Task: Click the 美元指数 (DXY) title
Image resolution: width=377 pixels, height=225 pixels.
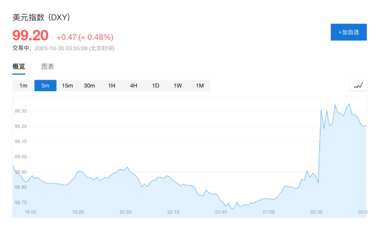Action: coord(41,17)
